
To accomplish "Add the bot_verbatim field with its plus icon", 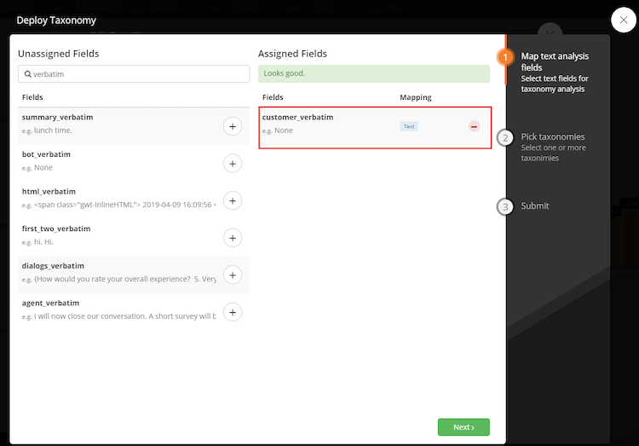I will click(x=233, y=164).
